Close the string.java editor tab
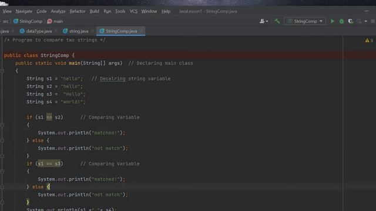 (x=92, y=31)
